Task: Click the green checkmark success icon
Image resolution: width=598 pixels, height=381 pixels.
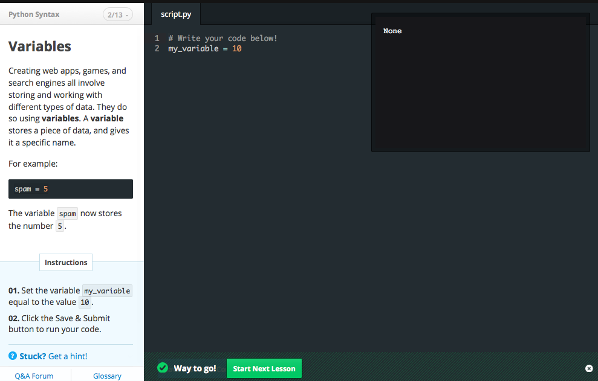Action: (x=162, y=368)
